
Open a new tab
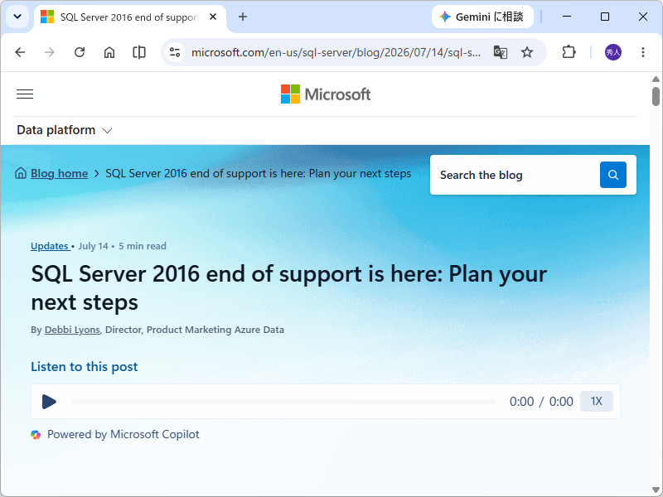(x=243, y=17)
